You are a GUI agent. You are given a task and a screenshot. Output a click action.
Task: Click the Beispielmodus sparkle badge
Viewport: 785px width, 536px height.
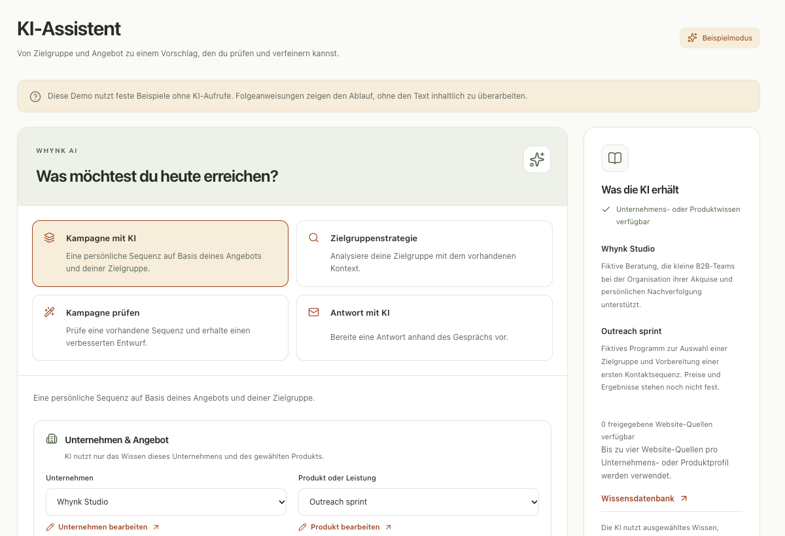720,38
